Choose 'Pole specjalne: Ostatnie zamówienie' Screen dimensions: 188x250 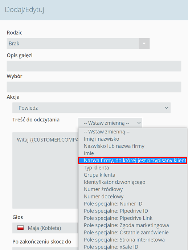[x=133, y=233]
